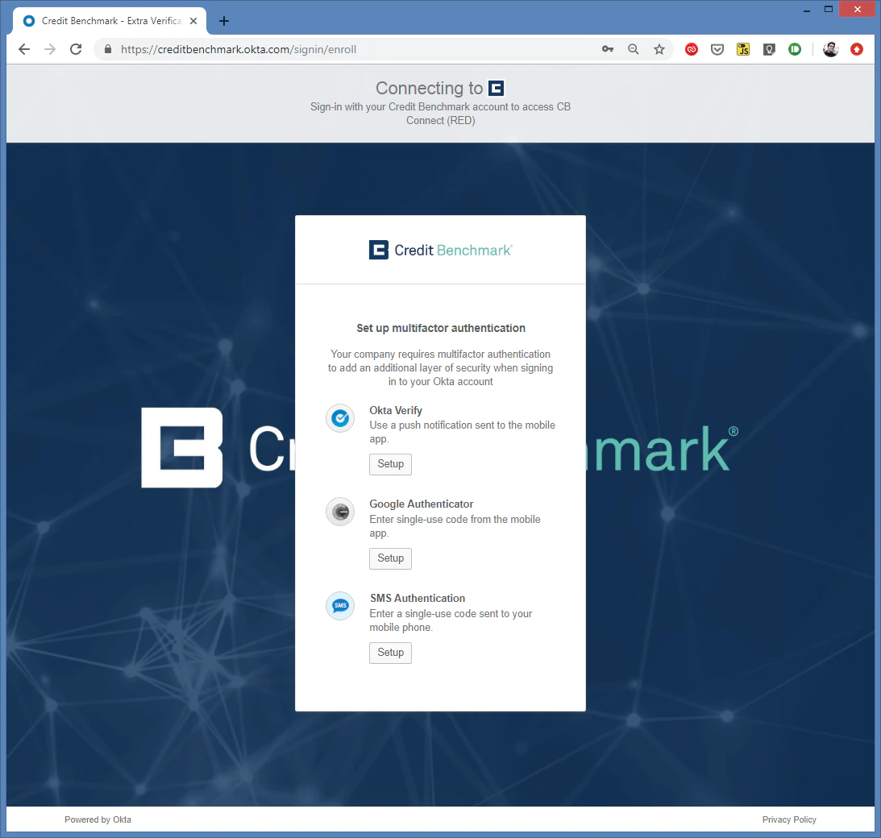Click red update arrow icon
The height and width of the screenshot is (838, 881).
pos(857,49)
